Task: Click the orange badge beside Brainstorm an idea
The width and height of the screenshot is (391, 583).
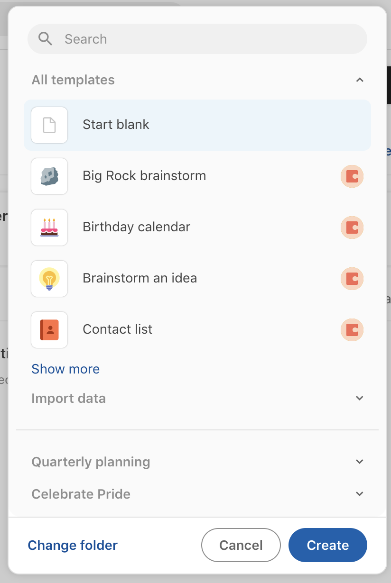Action: tap(352, 279)
